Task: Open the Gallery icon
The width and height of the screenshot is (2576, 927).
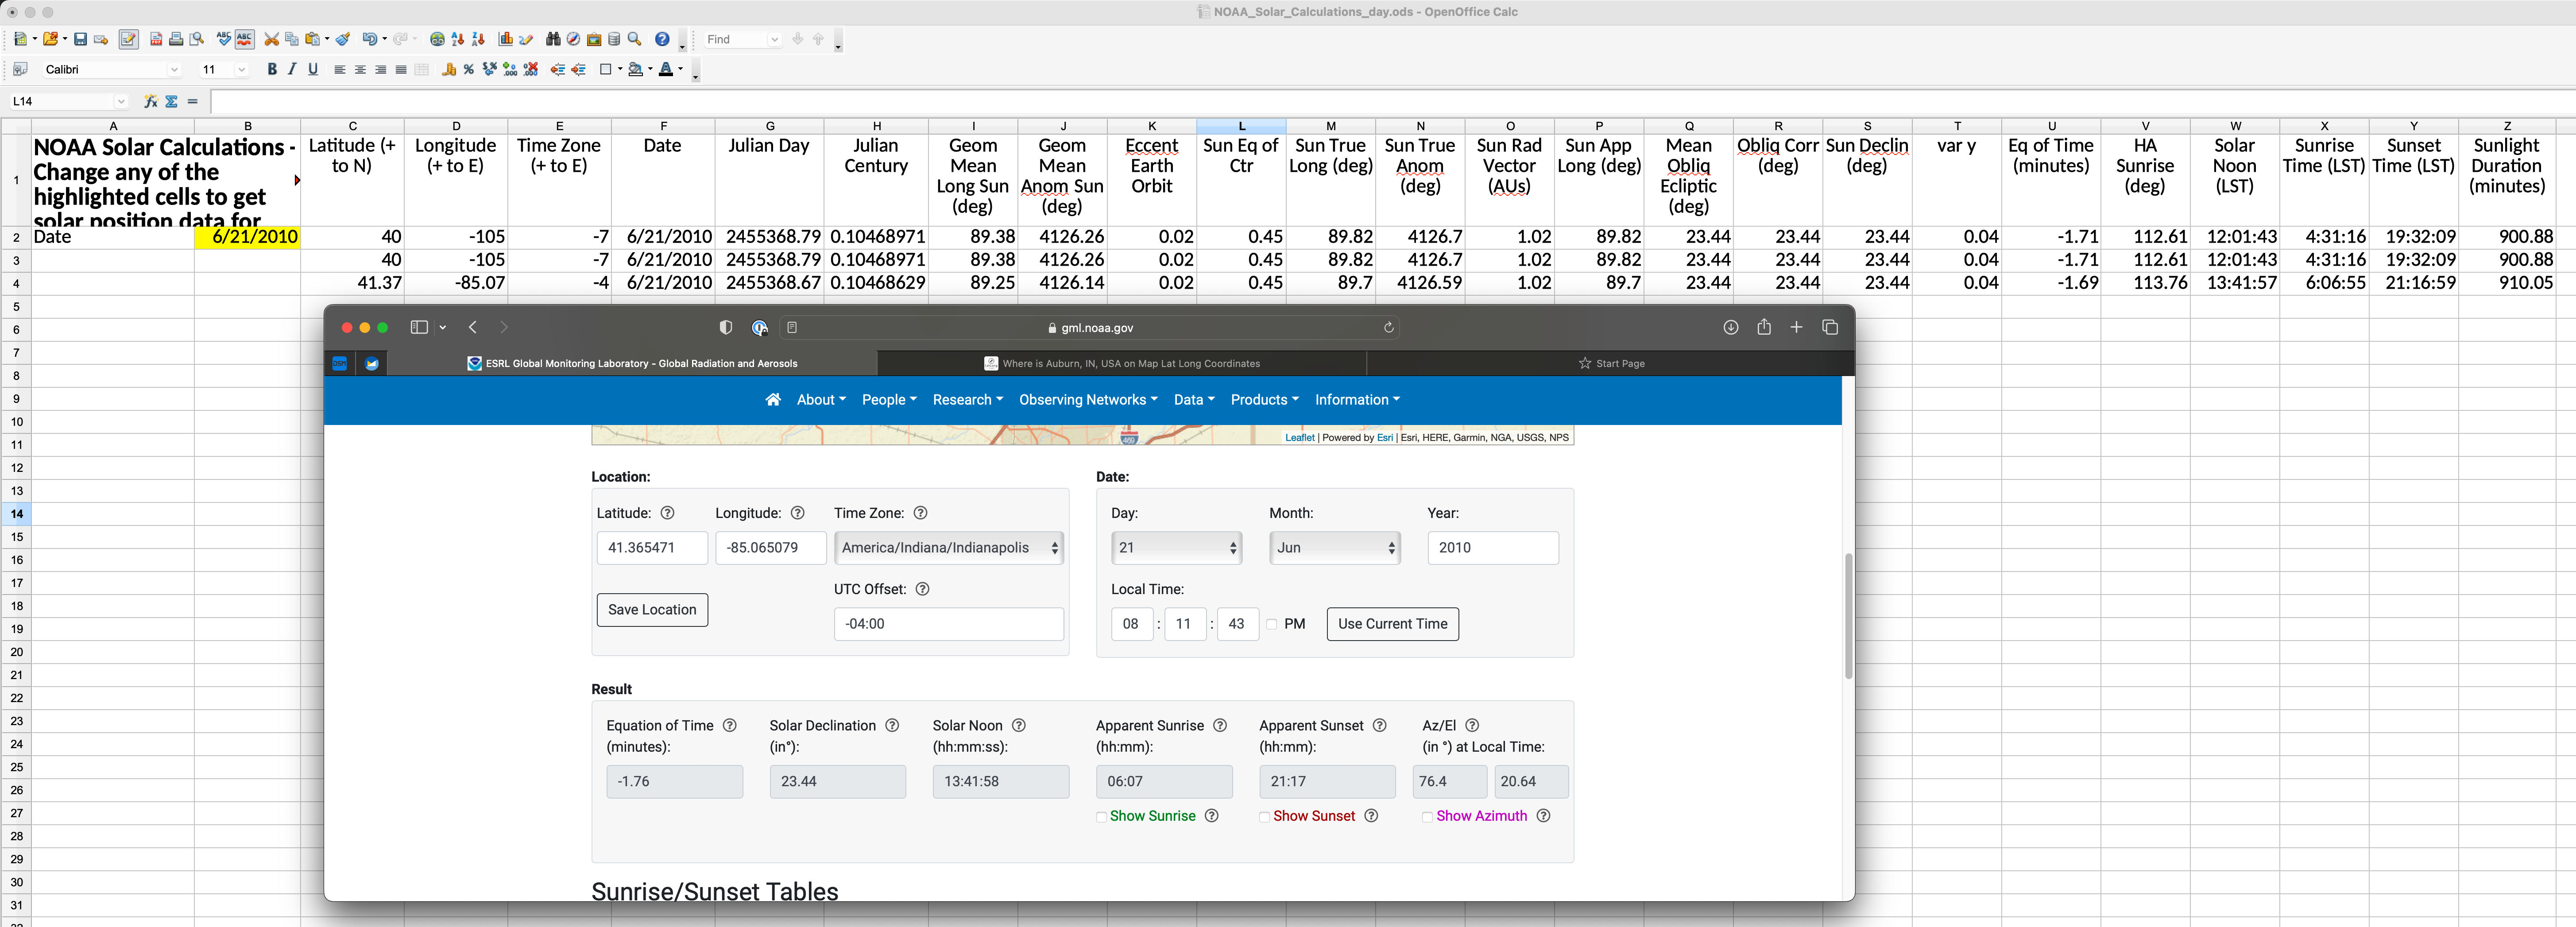Action: 594,39
